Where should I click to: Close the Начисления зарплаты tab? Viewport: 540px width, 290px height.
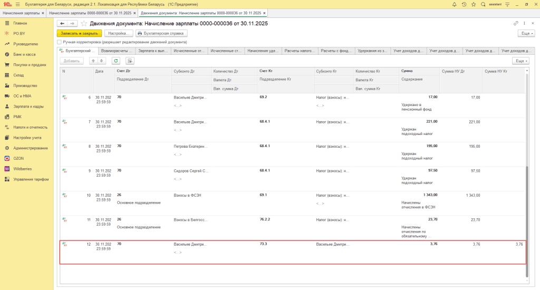click(x=42, y=13)
